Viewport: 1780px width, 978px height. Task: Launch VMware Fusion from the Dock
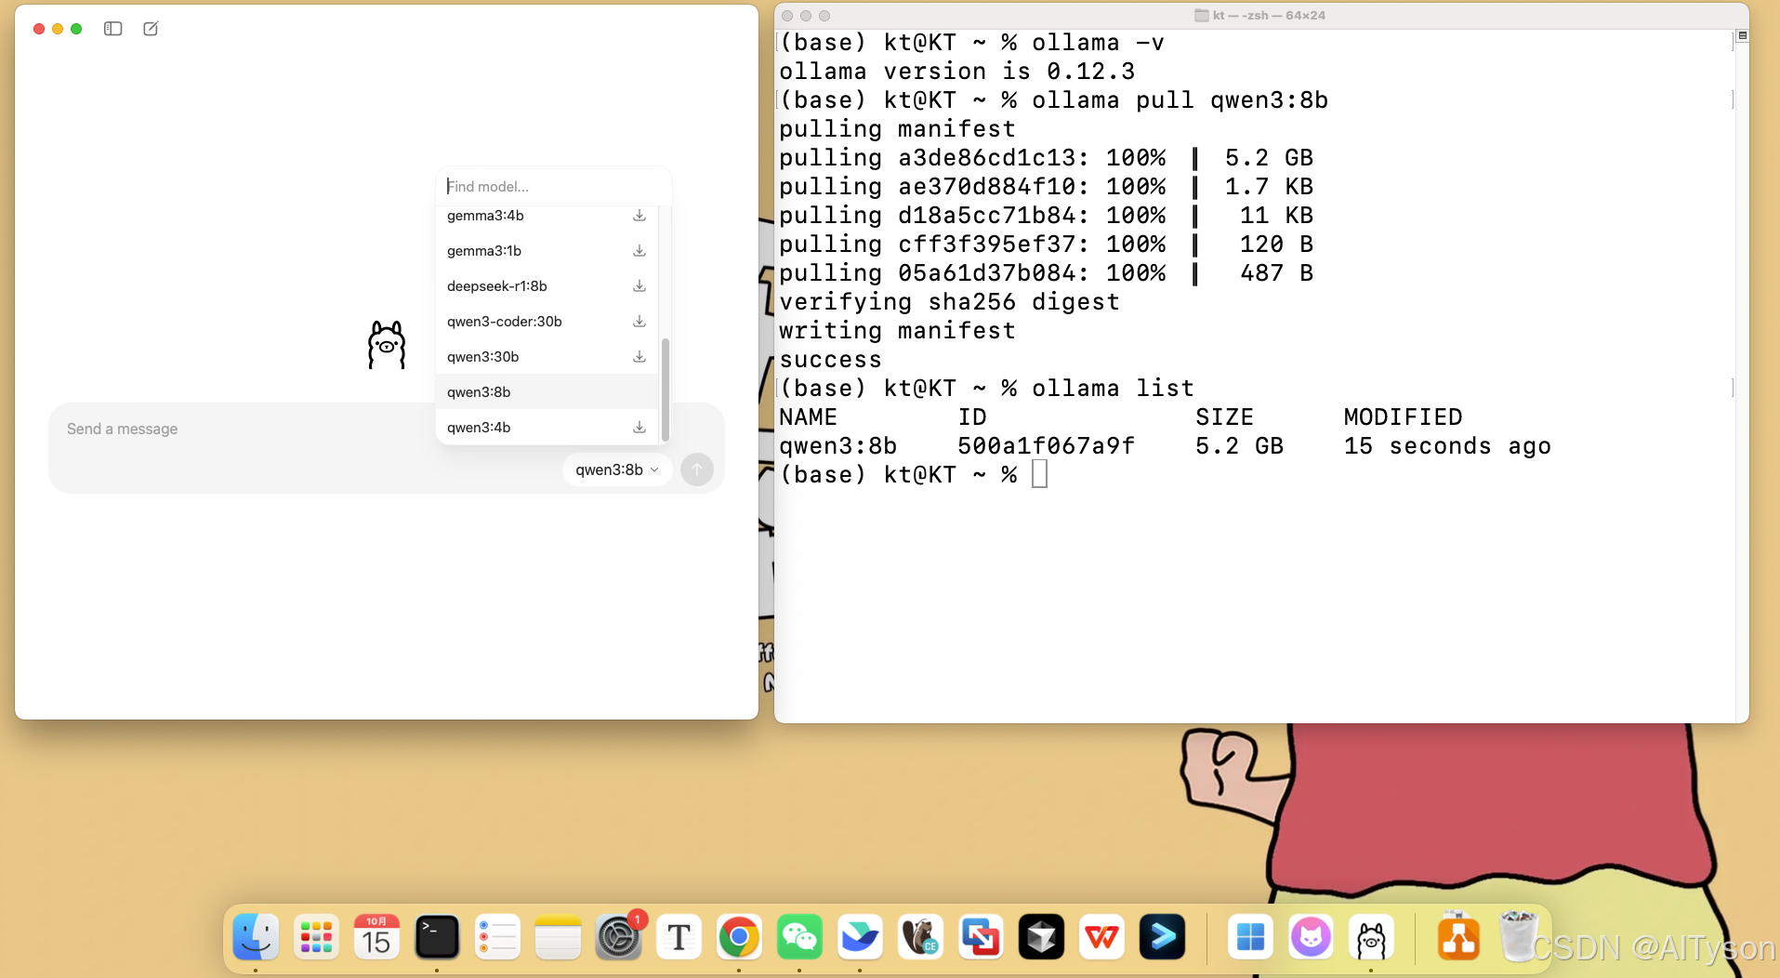pyautogui.click(x=981, y=937)
